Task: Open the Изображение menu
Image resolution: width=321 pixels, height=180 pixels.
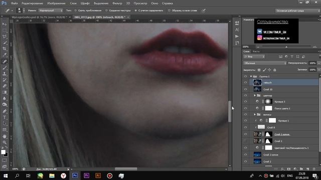Action: pyautogui.click(x=56, y=3)
